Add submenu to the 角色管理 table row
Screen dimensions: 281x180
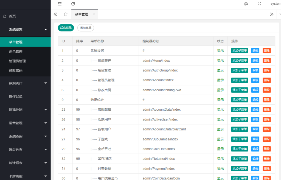click(x=239, y=70)
